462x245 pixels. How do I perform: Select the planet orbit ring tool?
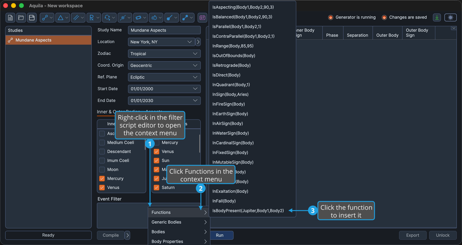[141, 18]
